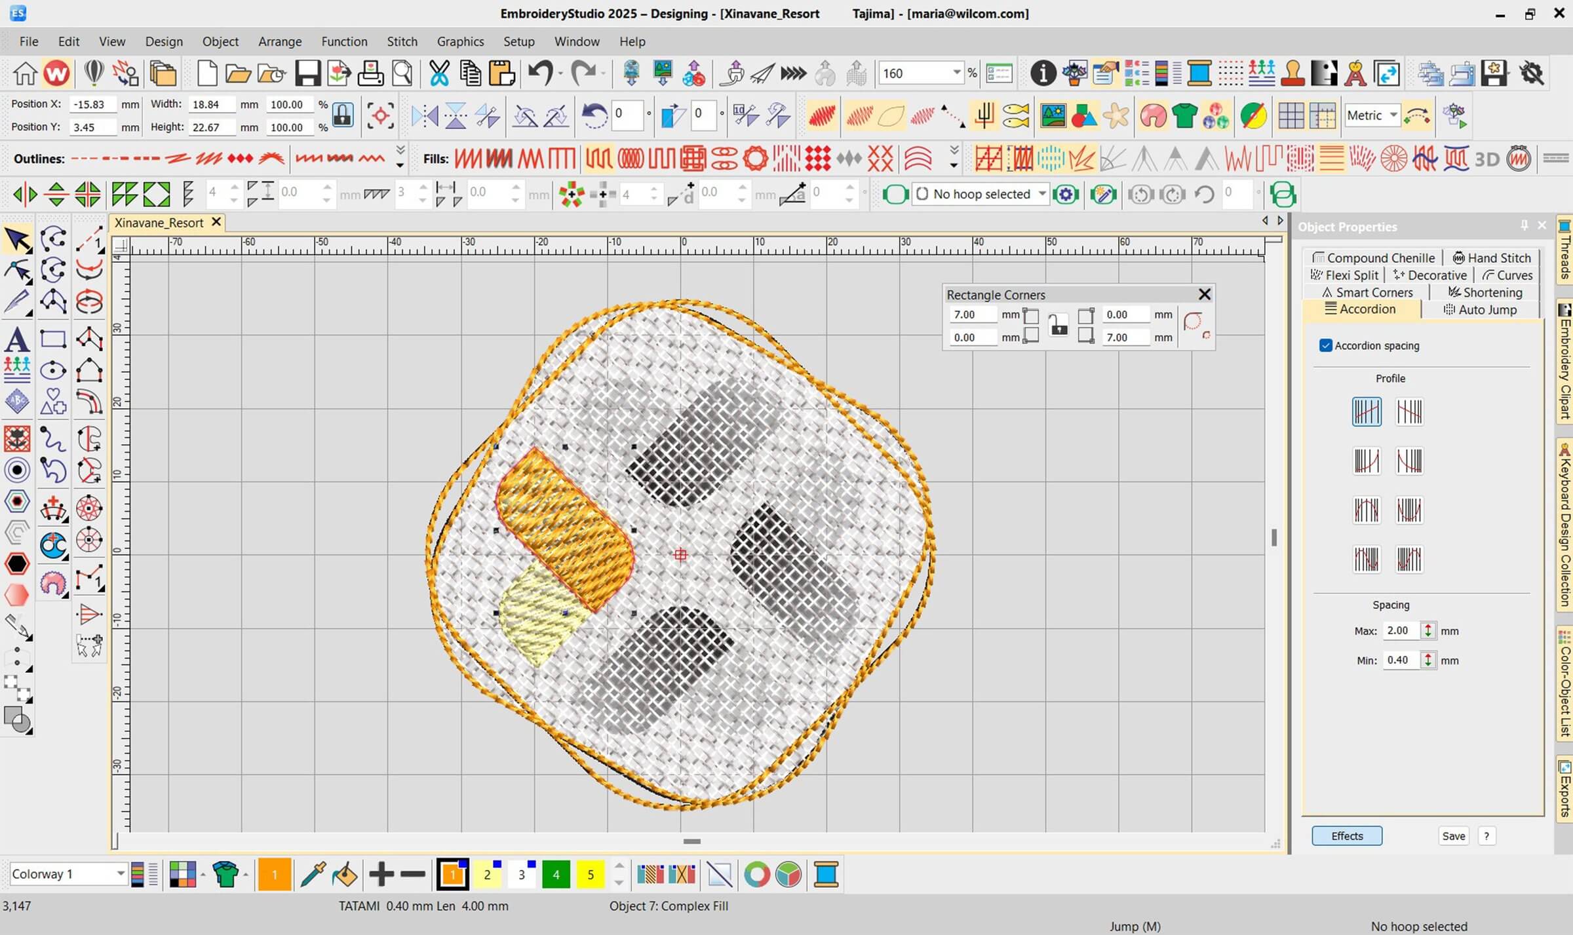Screen dimensions: 1573x935
Task: Select the arrow Select Object tool
Action: pyautogui.click(x=18, y=240)
